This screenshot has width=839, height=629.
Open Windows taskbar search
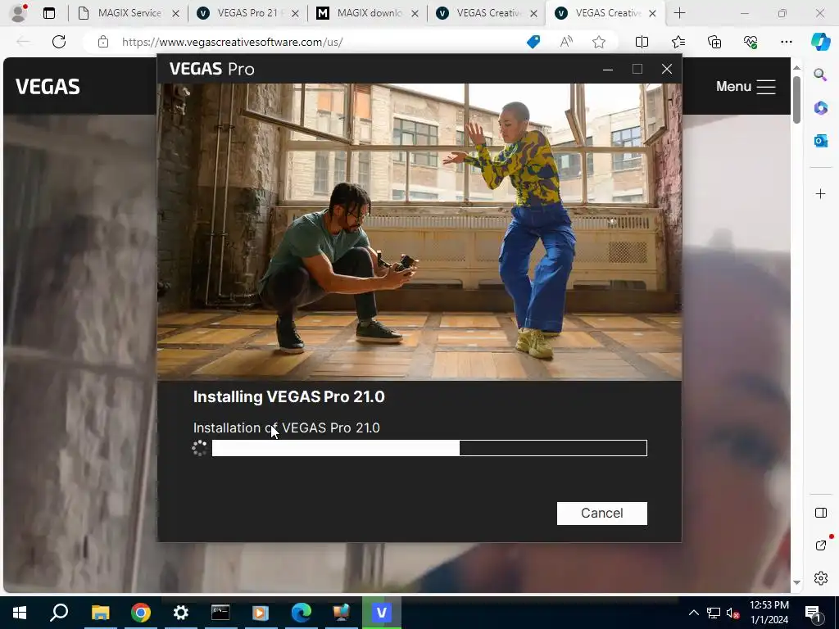click(59, 613)
